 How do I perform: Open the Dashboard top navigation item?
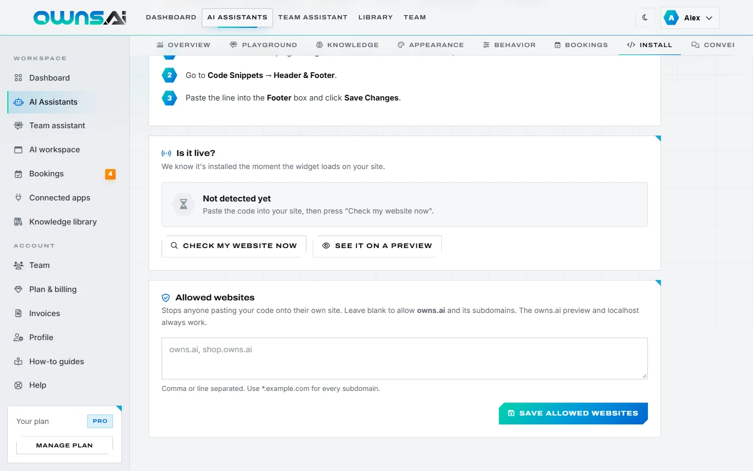[171, 17]
